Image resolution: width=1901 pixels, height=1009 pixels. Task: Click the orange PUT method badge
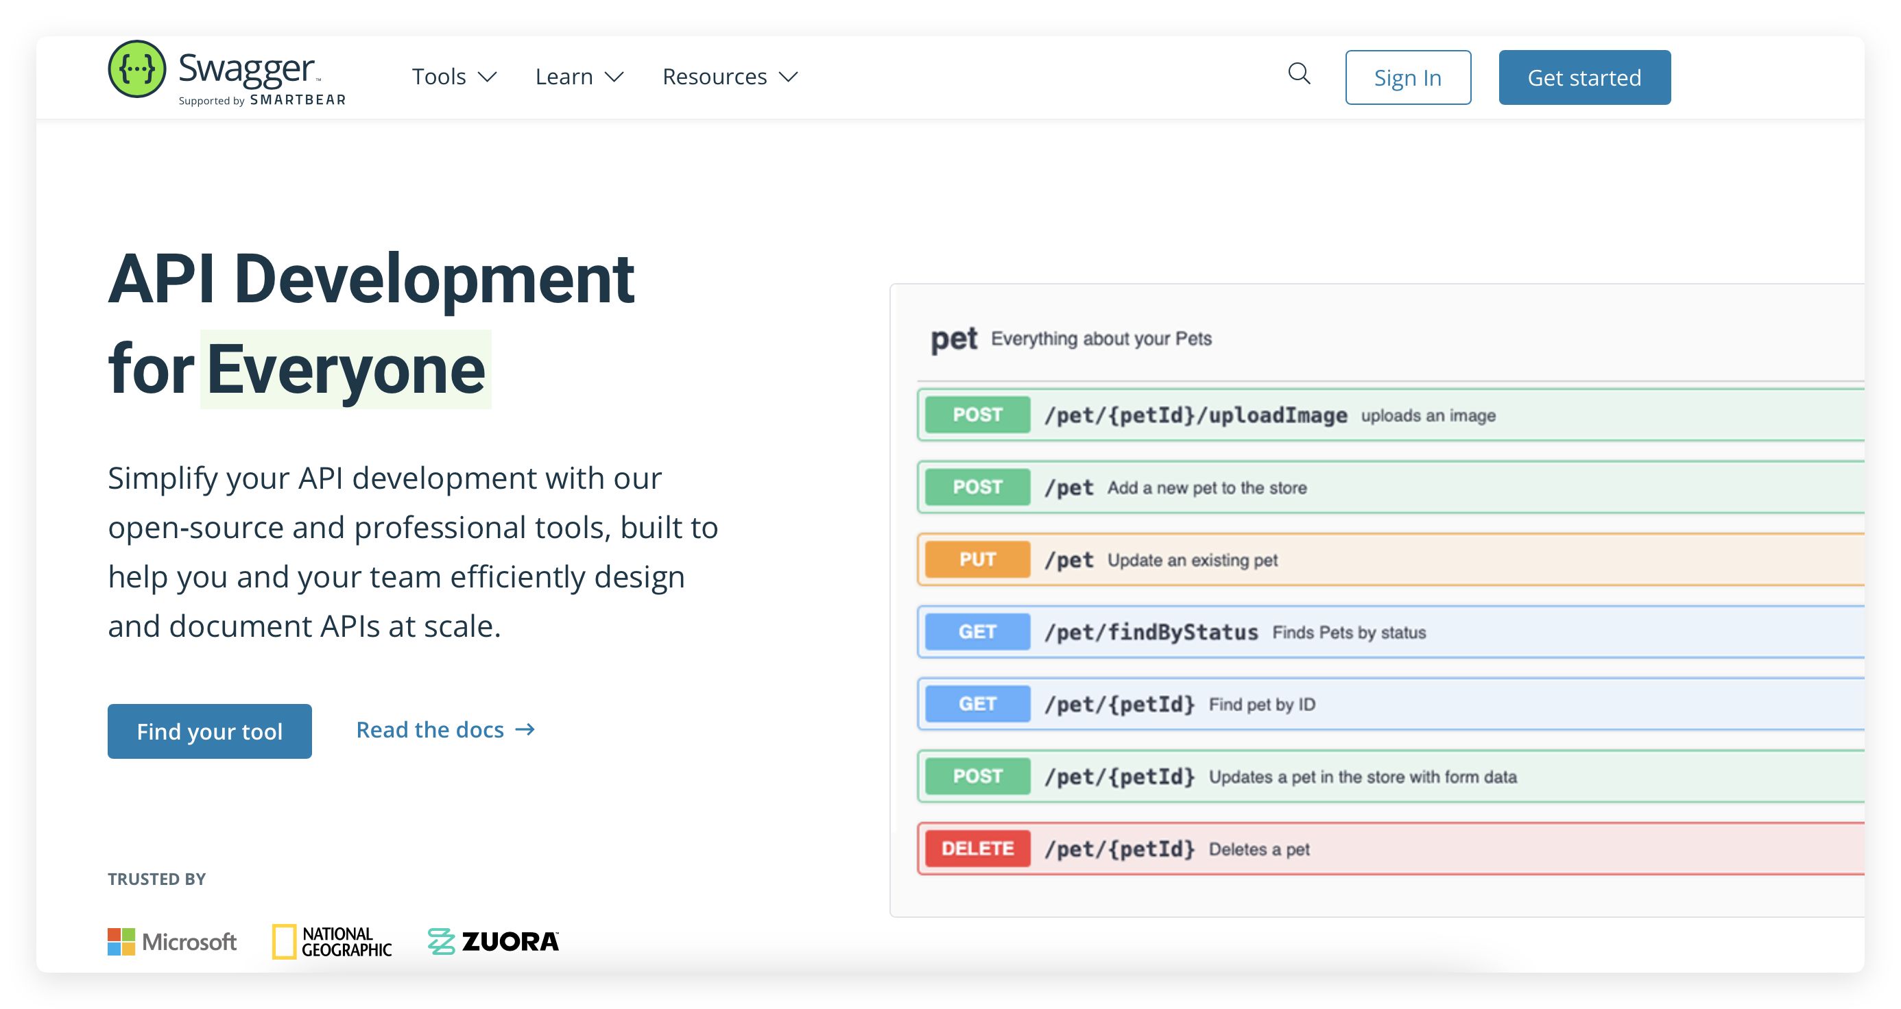pyautogui.click(x=977, y=559)
